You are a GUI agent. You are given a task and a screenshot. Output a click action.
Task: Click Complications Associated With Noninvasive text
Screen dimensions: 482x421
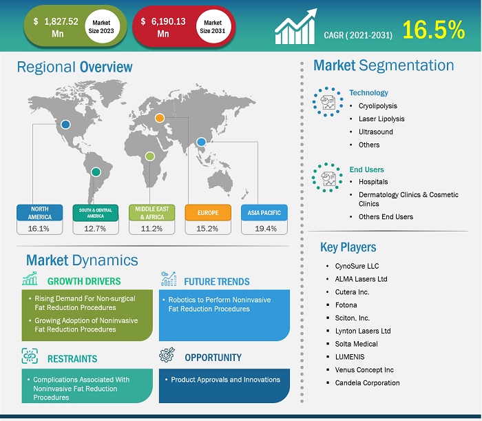click(x=81, y=389)
